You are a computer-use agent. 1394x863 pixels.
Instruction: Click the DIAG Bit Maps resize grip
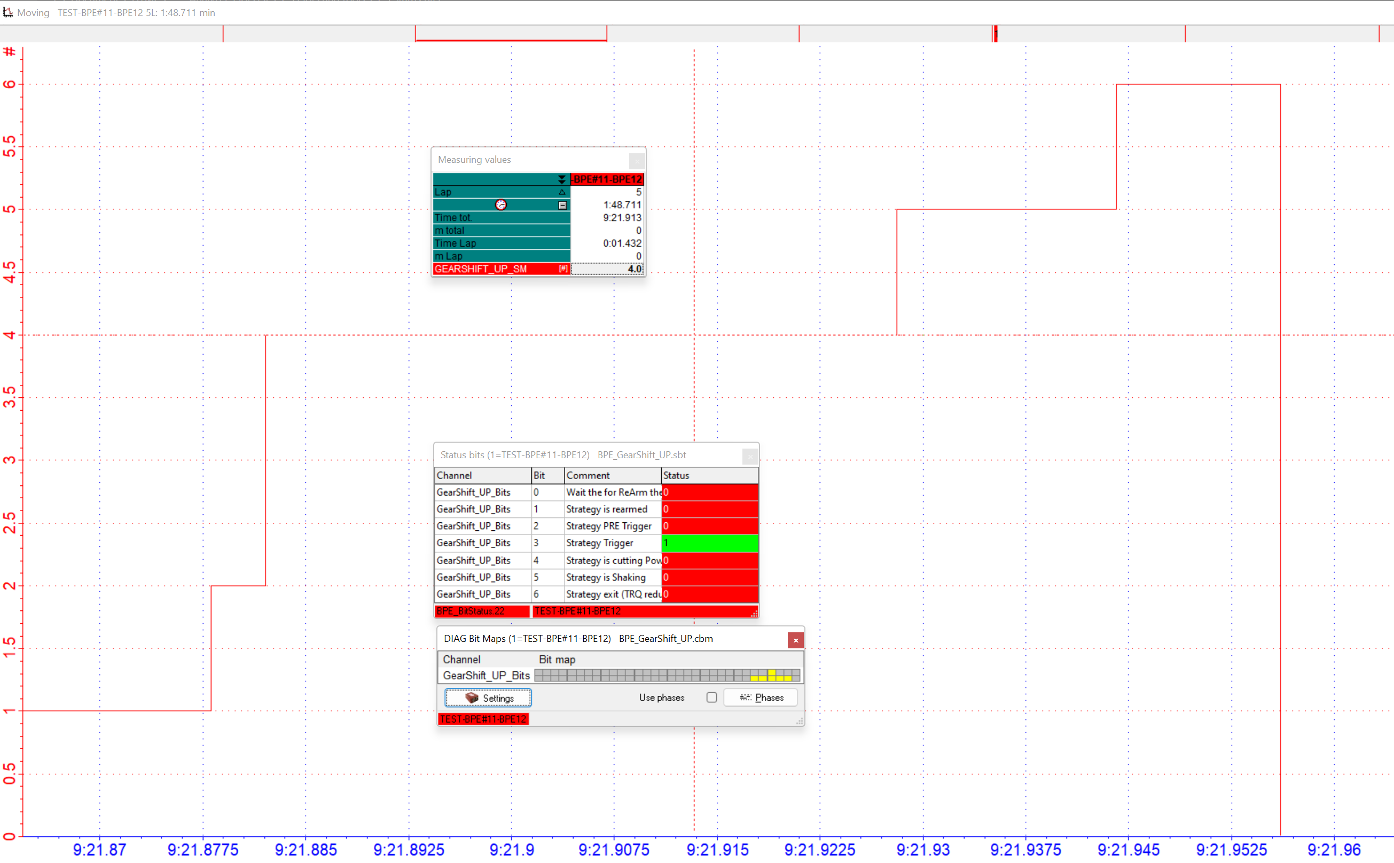(x=800, y=721)
